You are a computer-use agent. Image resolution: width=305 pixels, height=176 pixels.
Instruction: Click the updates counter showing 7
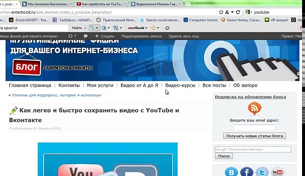[x=72, y=36]
